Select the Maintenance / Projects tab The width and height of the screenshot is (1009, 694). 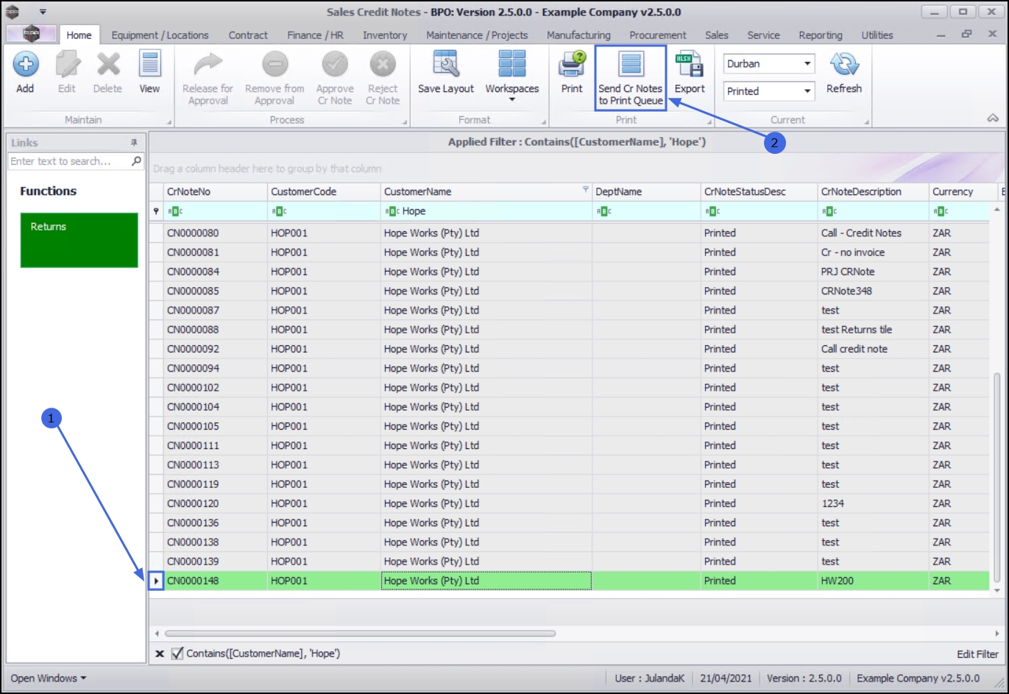(x=477, y=35)
